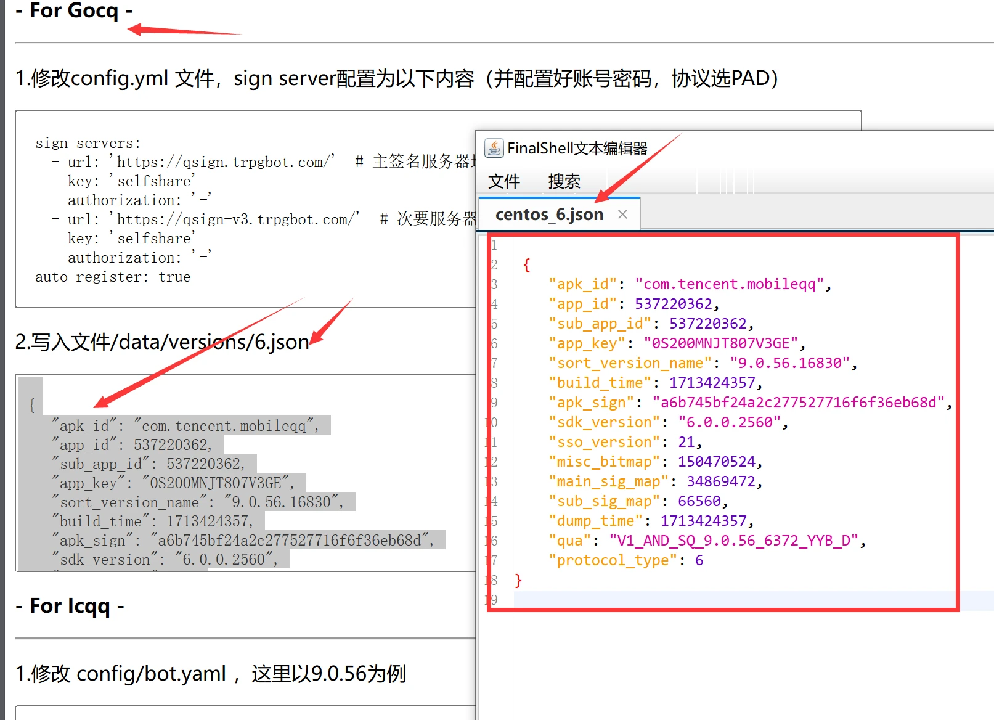Close the centos_6.json tab
This screenshot has width=994, height=720.
click(622, 215)
